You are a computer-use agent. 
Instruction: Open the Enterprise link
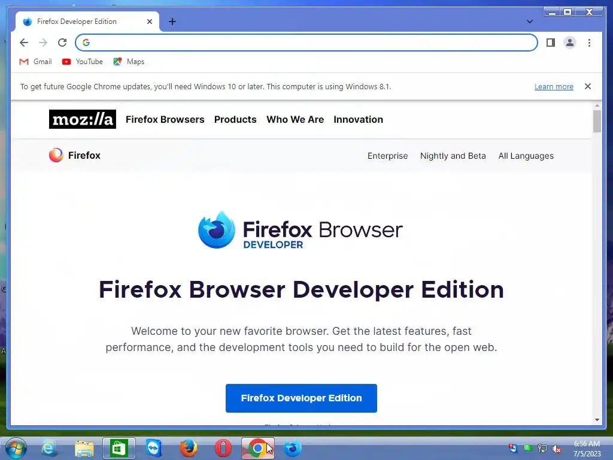[387, 156]
